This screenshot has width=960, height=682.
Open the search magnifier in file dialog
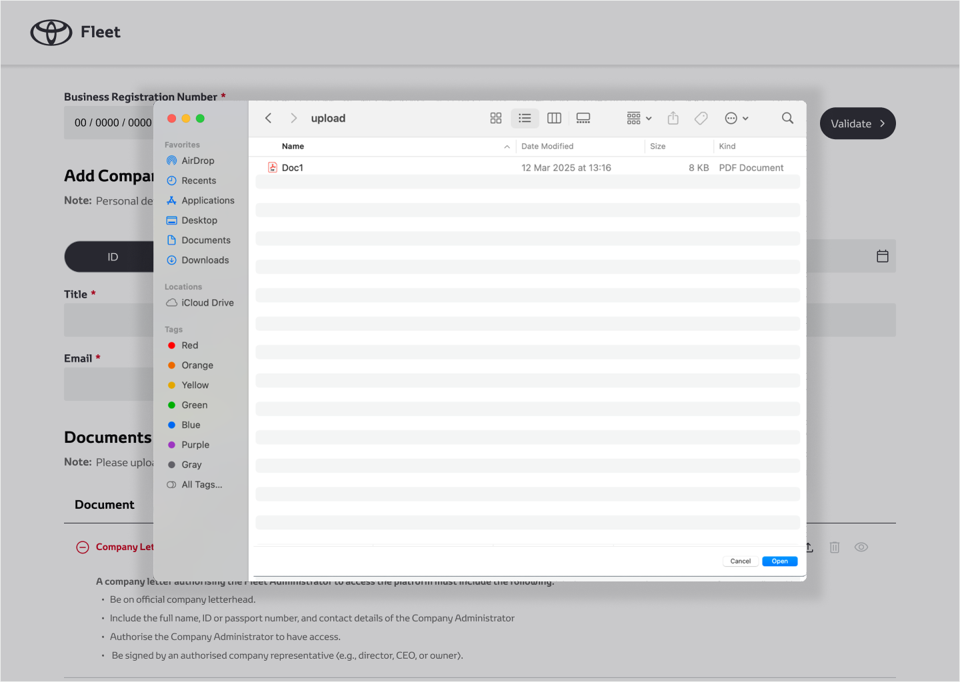point(787,118)
